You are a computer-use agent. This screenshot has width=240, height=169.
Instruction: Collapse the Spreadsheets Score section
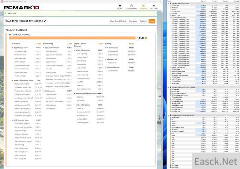[x=43, y=48]
